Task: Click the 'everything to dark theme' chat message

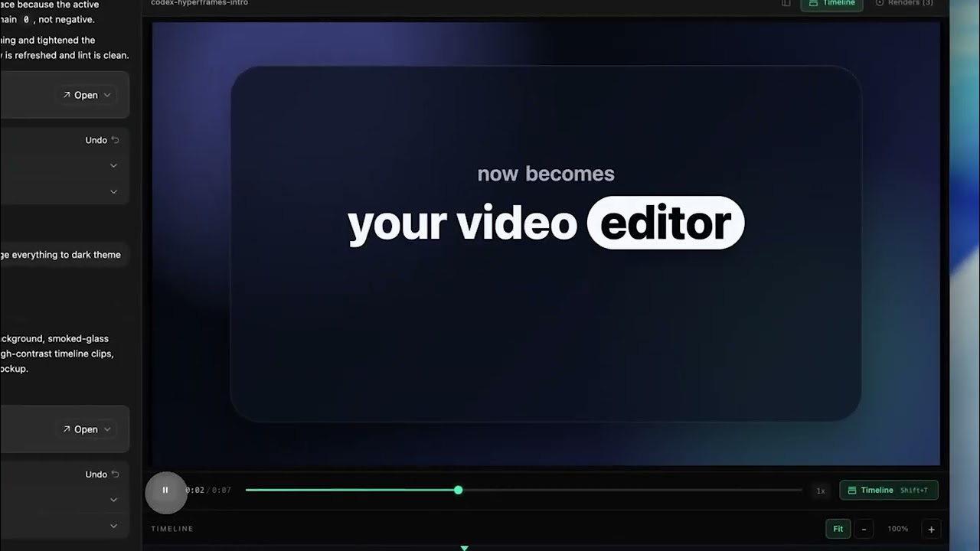Action: pos(61,255)
